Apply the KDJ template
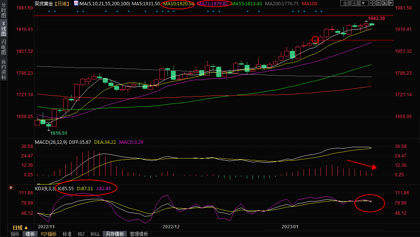The height and width of the screenshot is (237, 420). 81,234
